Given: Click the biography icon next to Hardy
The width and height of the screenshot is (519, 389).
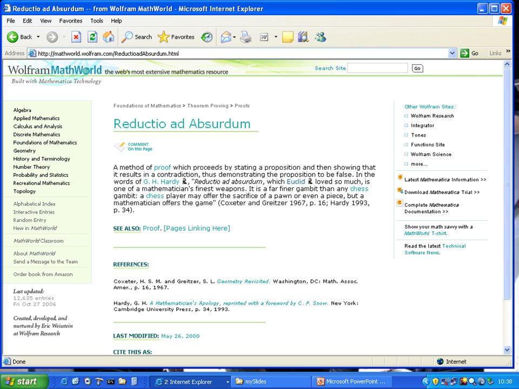Looking at the screenshot, I should point(184,182).
